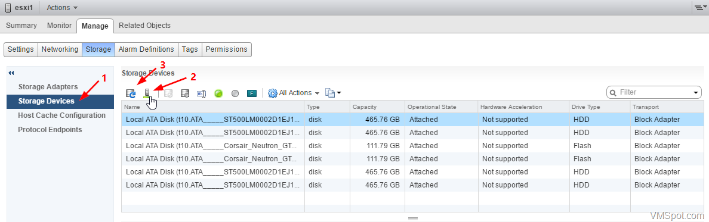Switch to the Summary tab
709x222 pixels.
click(x=21, y=26)
